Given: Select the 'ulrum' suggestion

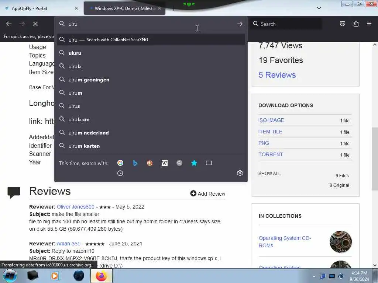Looking at the screenshot, I should 151,92.
